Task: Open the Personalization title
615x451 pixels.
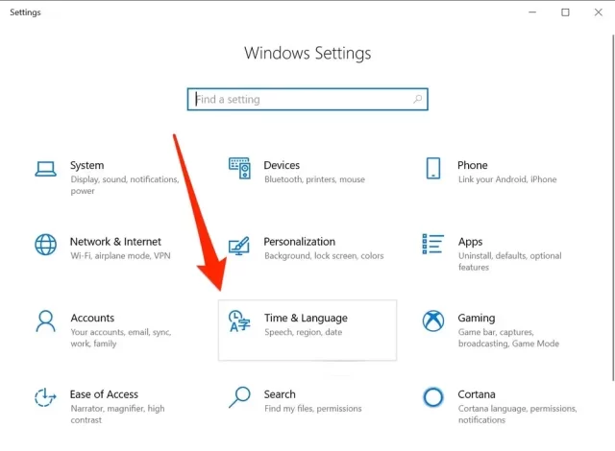Action: coord(299,242)
